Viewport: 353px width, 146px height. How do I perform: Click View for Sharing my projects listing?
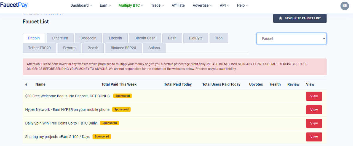(x=314, y=137)
